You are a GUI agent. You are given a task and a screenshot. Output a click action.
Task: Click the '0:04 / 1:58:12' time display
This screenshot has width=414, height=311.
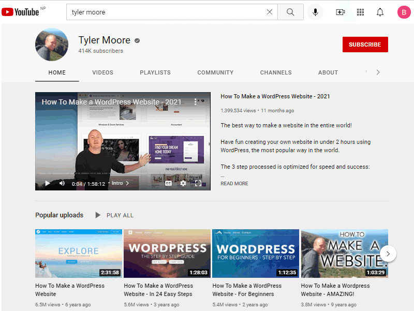click(88, 184)
